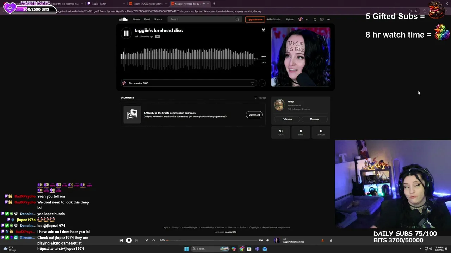Image resolution: width=451 pixels, height=253 pixels.
Task: Skip to the previous track
Action: 121,240
